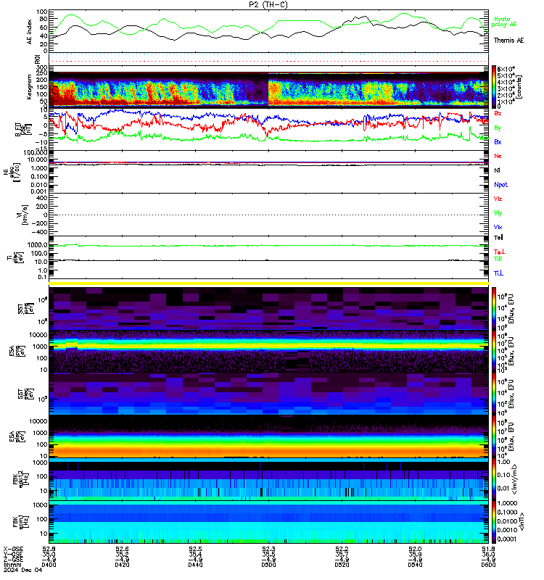Click the green By legend label

point(498,128)
